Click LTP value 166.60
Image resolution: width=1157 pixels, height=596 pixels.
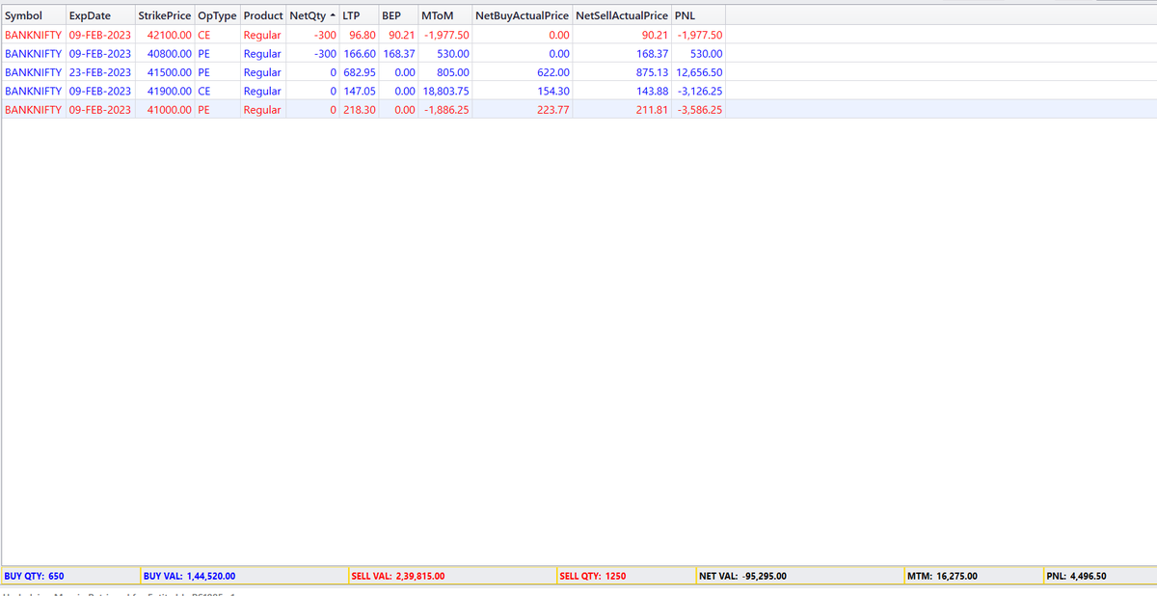click(x=360, y=53)
